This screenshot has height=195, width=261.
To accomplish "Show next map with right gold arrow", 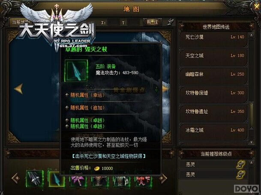I will tap(165, 89).
